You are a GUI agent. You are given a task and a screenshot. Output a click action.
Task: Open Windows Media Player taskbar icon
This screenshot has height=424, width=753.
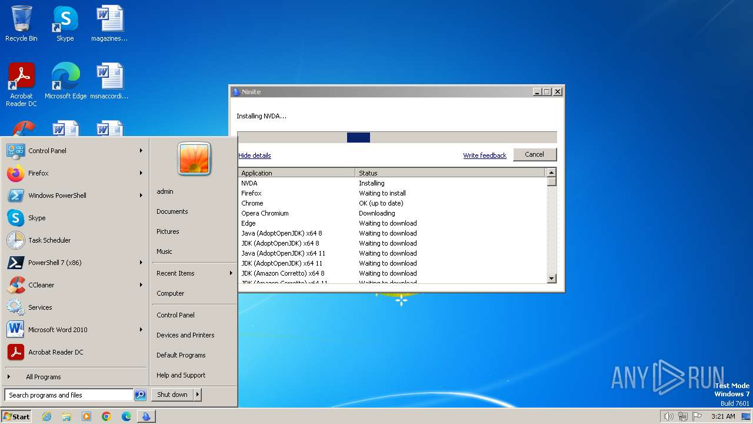86,416
